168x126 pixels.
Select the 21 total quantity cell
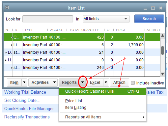click(86, 52)
